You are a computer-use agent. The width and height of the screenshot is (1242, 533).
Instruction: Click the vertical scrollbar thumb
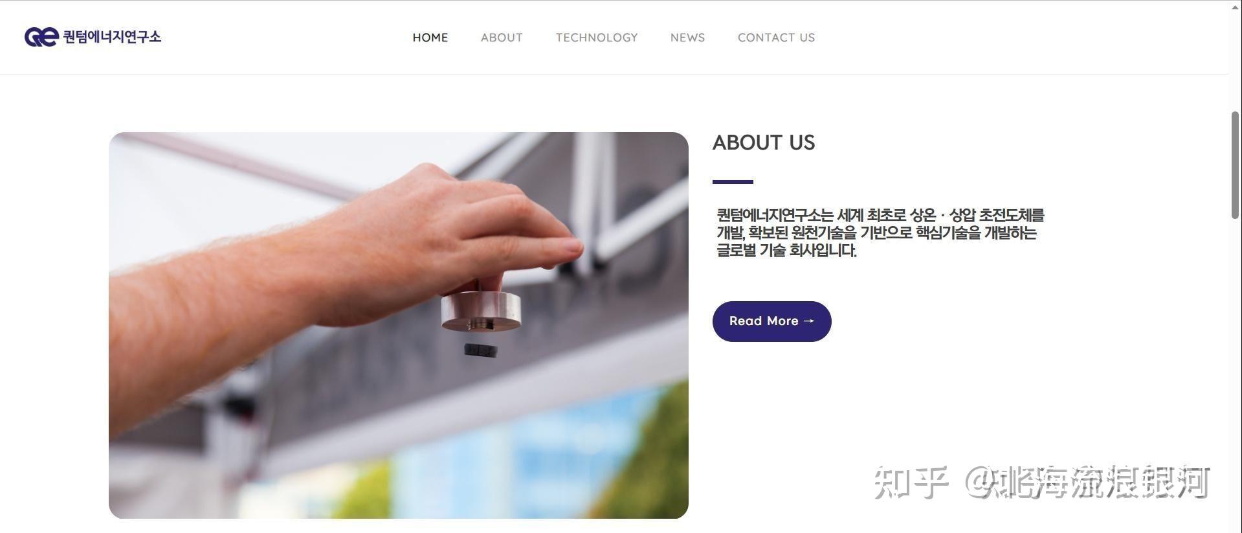coord(1235,165)
